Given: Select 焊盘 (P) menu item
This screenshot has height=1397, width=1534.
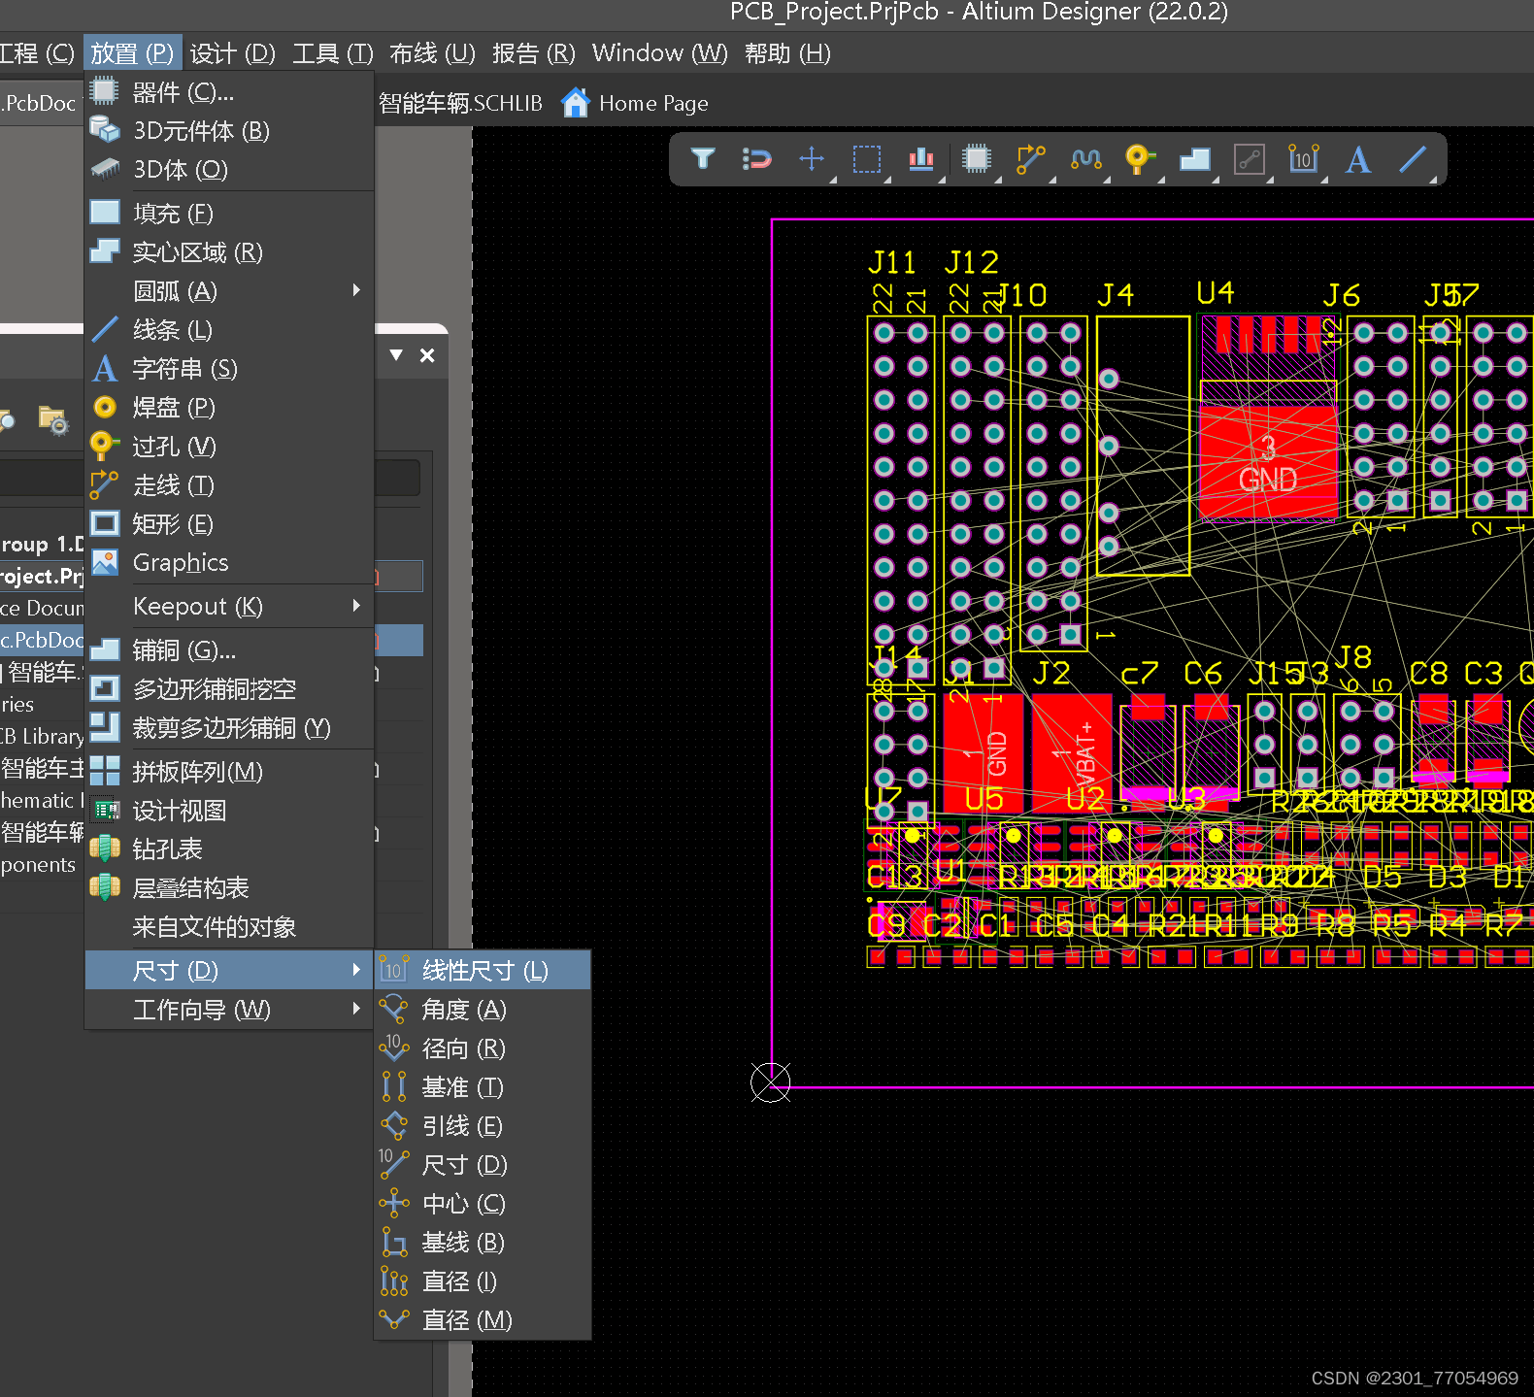Looking at the screenshot, I should tap(229, 408).
